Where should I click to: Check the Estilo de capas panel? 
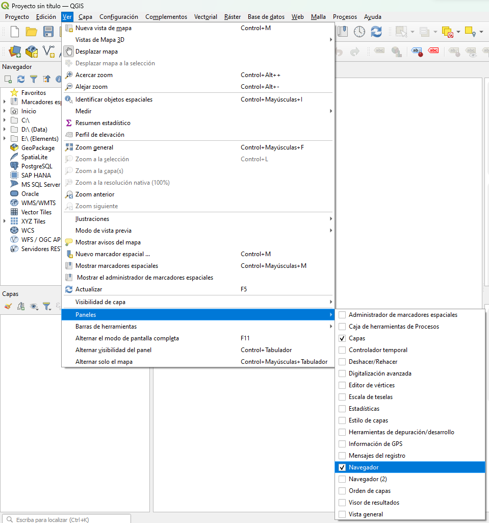pos(342,420)
